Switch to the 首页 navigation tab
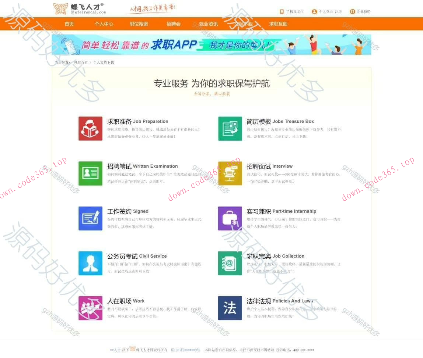The width and height of the screenshot is (423, 358). point(69,24)
